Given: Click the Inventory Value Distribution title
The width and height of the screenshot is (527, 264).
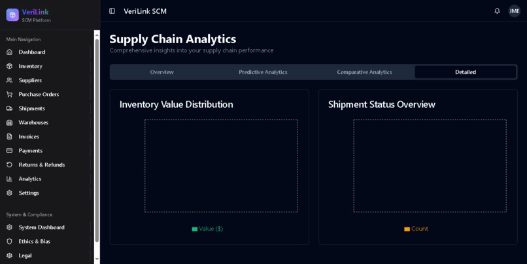Looking at the screenshot, I should point(176,105).
